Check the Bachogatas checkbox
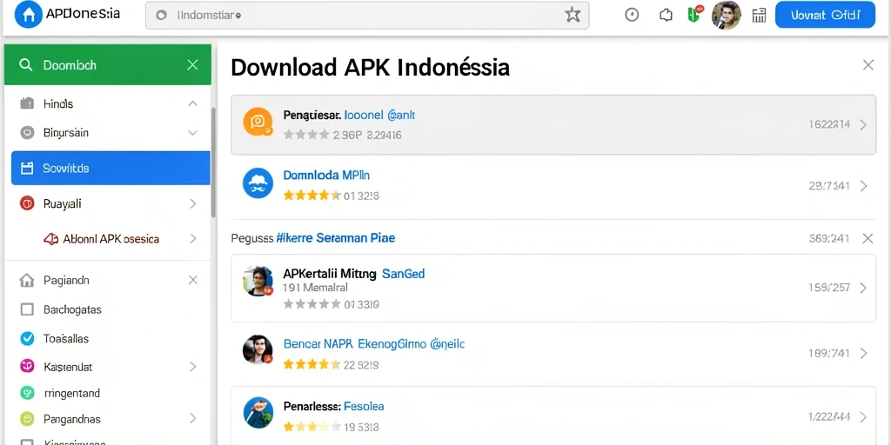891x445 pixels. 27,309
